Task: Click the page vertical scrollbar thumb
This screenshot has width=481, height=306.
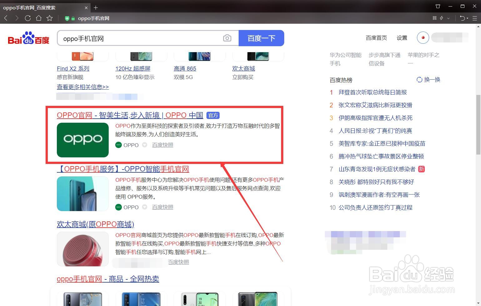Action: 478,124
